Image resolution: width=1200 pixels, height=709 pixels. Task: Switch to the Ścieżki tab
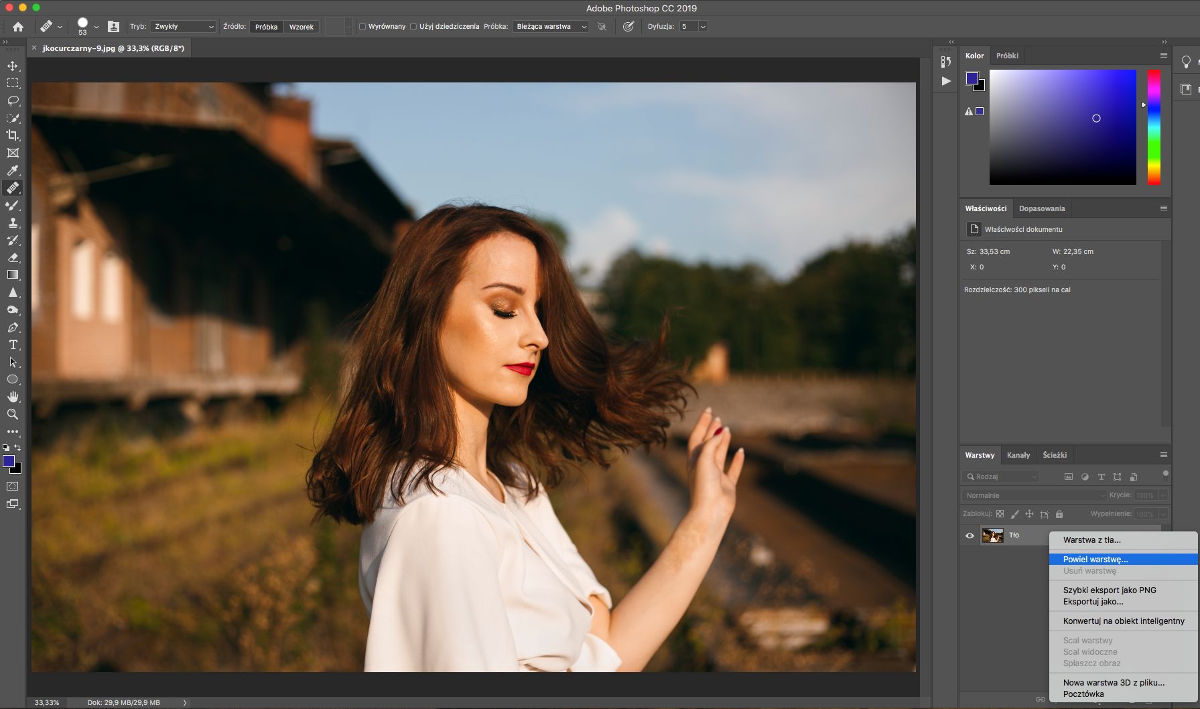[1055, 455]
